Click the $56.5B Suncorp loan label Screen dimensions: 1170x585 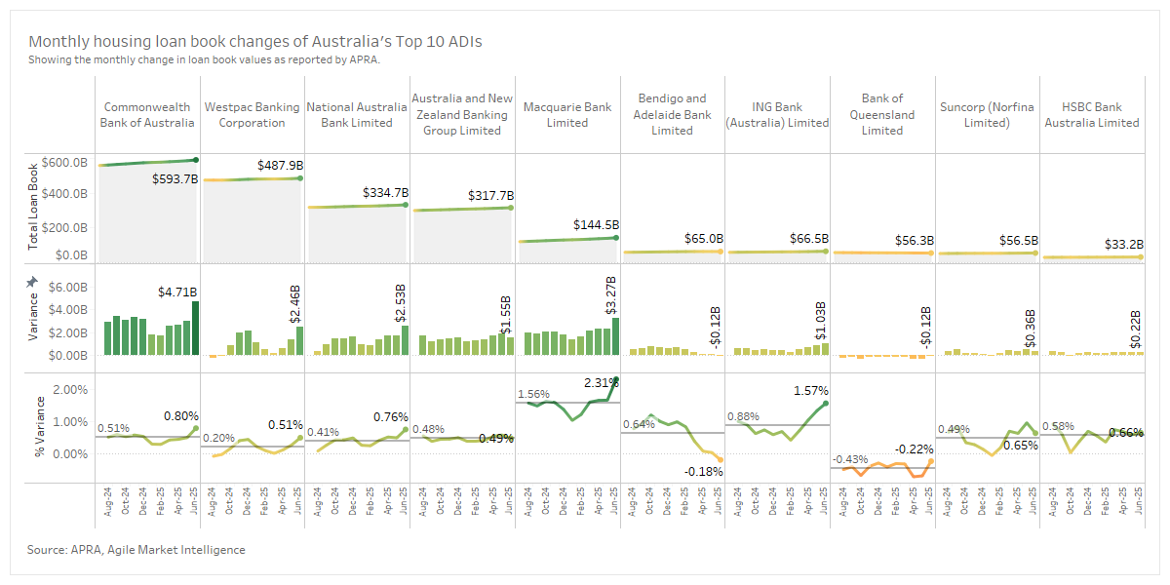[x=1019, y=240]
